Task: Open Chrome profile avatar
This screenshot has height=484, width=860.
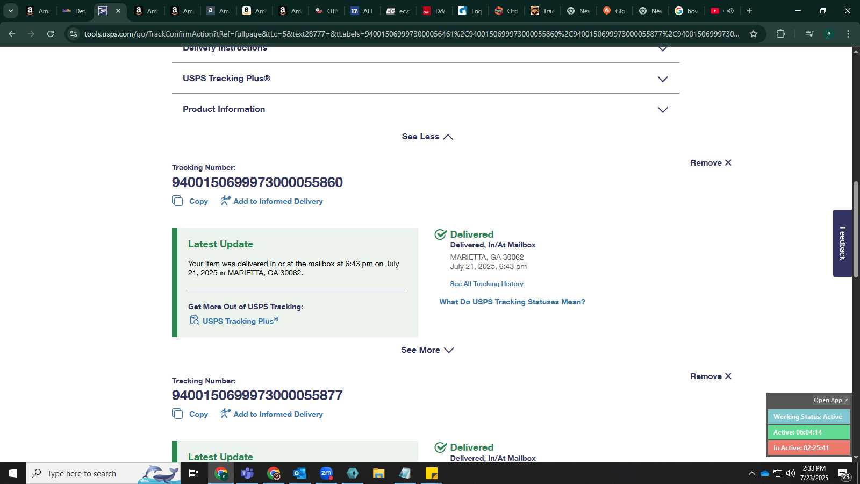Action: click(829, 34)
